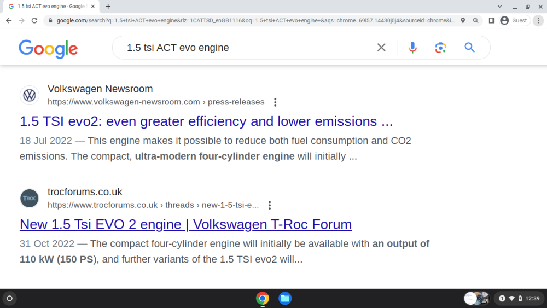Viewport: 547px width, 308px height.
Task: Select the Google search results tab
Action: (x=51, y=6)
